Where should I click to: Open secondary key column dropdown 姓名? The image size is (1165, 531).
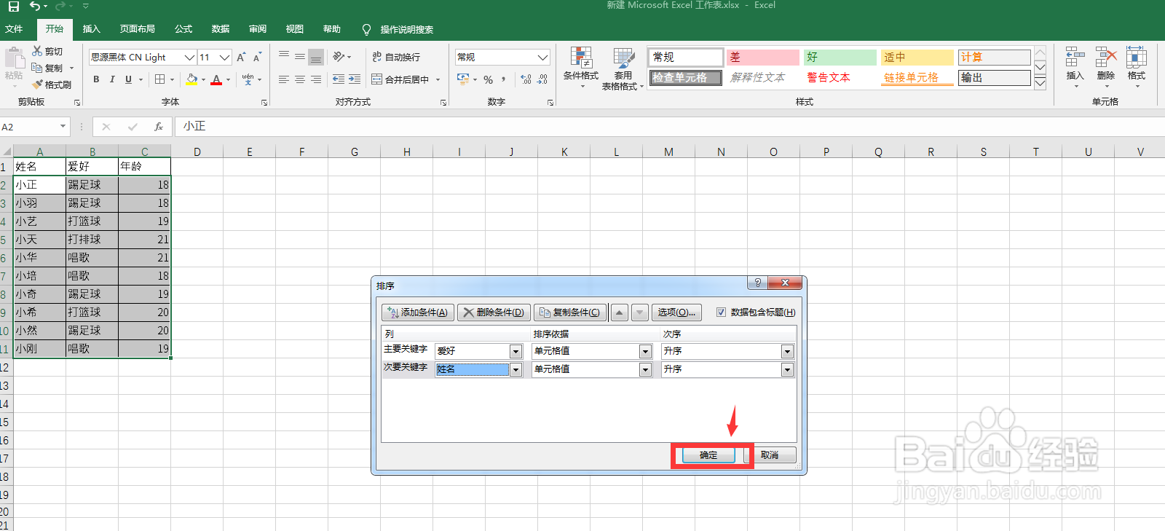pos(516,369)
